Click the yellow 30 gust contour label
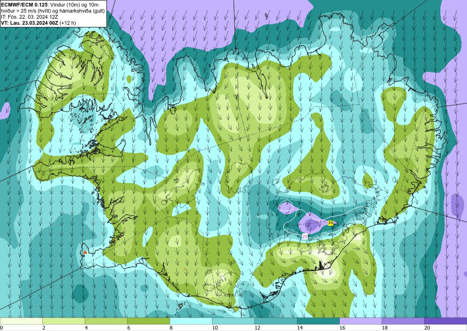The width and height of the screenshot is (467, 331). (330, 223)
